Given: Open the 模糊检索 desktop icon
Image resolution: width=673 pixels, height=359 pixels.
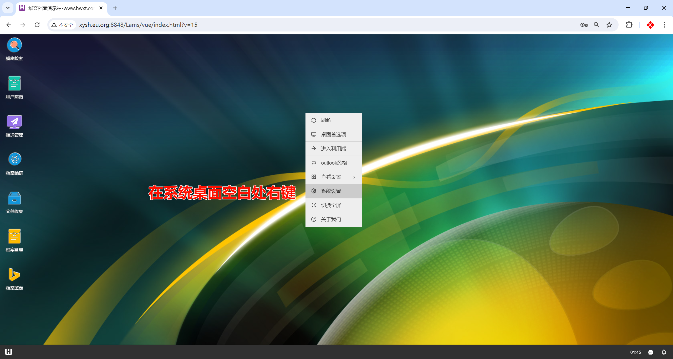Looking at the screenshot, I should (14, 45).
